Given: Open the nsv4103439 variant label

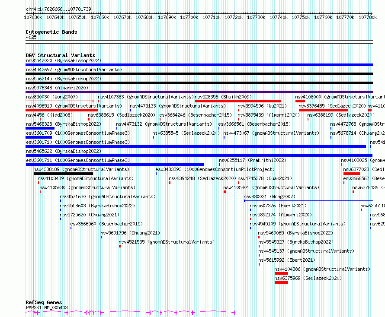Looking at the screenshot, I should tap(86, 178).
